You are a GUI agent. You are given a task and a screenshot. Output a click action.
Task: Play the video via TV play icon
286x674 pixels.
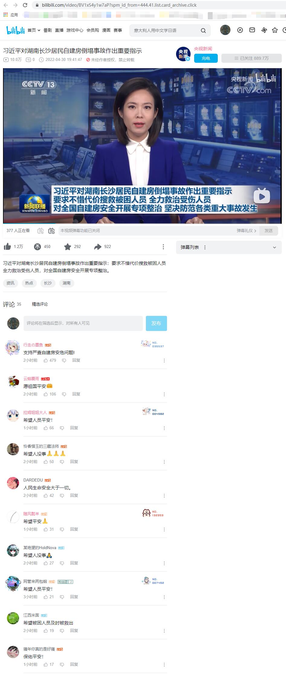tap(262, 196)
